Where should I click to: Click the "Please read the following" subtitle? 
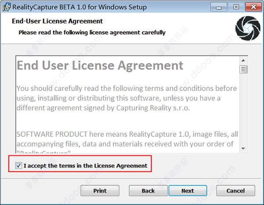[92, 33]
